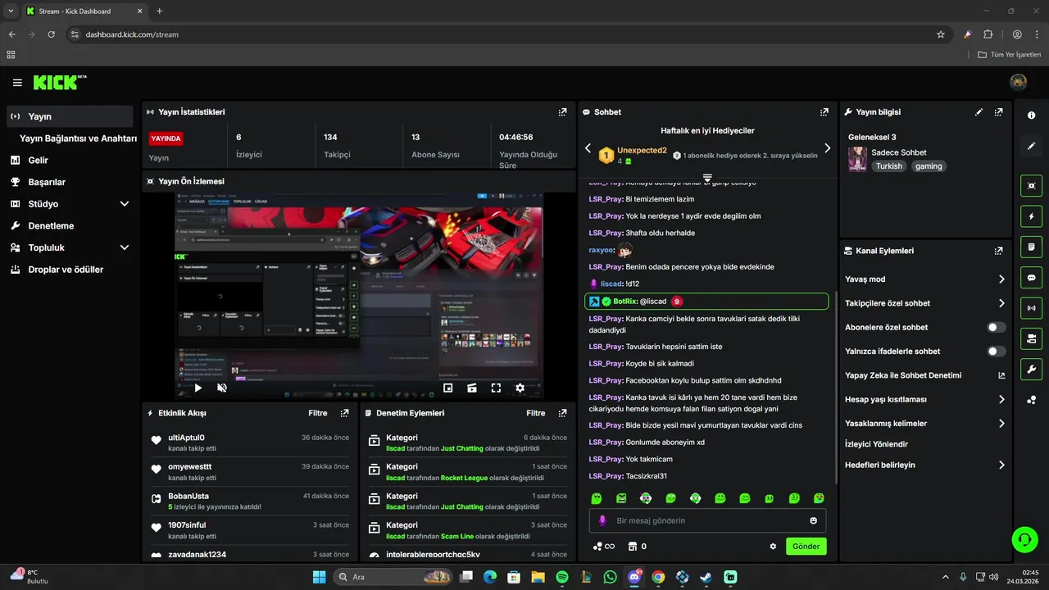Click the channel points dots icon in right sidebar
The width and height of the screenshot is (1049, 590).
(1032, 400)
